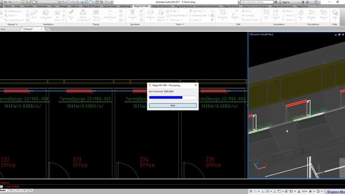Viewport: 345px width, 194px height.
Task: Open Find & Replace tool
Action: (161, 15)
